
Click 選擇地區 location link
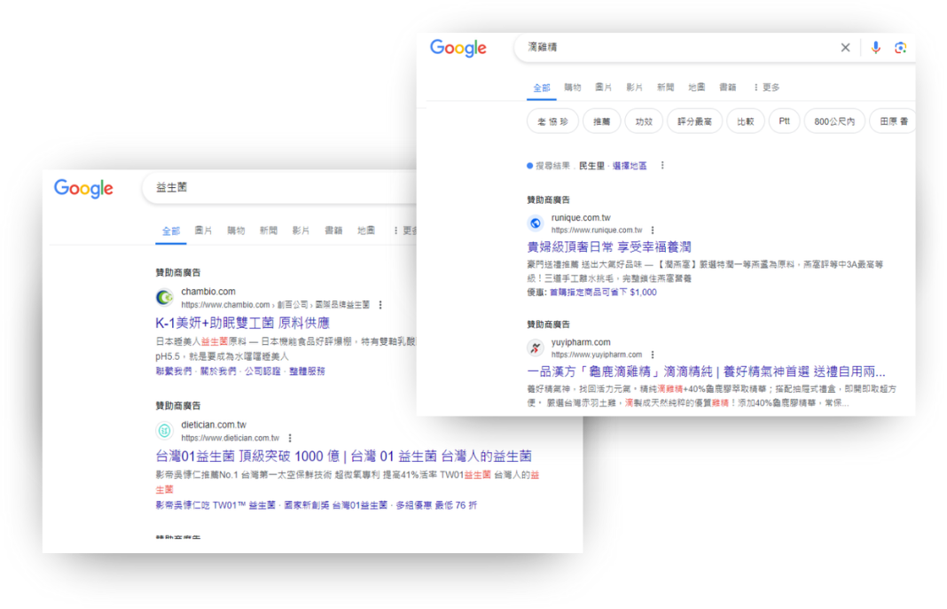coord(630,166)
